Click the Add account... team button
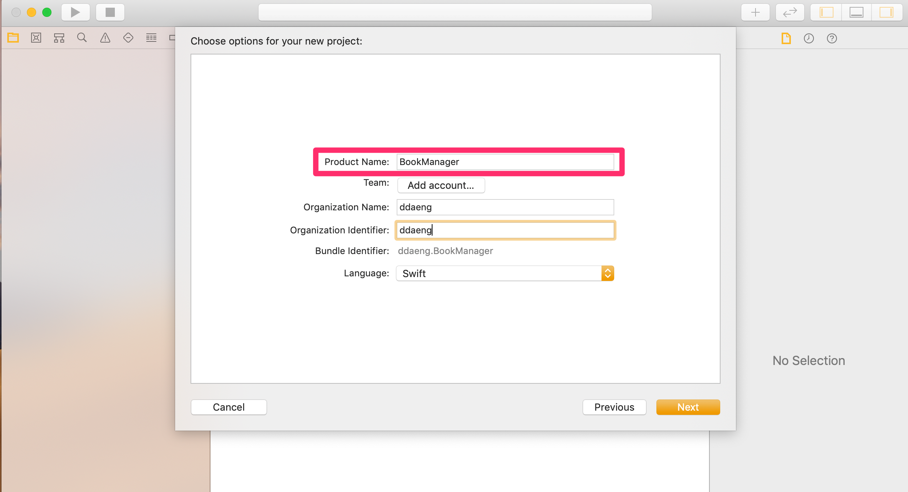Screen dimensions: 908x492 coord(441,185)
